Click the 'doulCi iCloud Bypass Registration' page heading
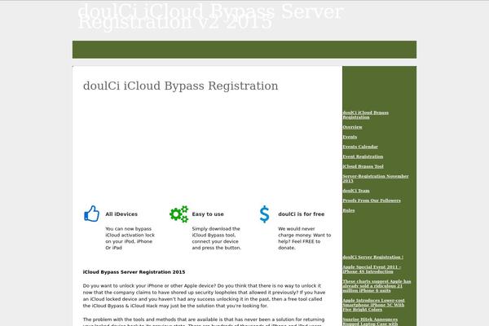 (181, 86)
